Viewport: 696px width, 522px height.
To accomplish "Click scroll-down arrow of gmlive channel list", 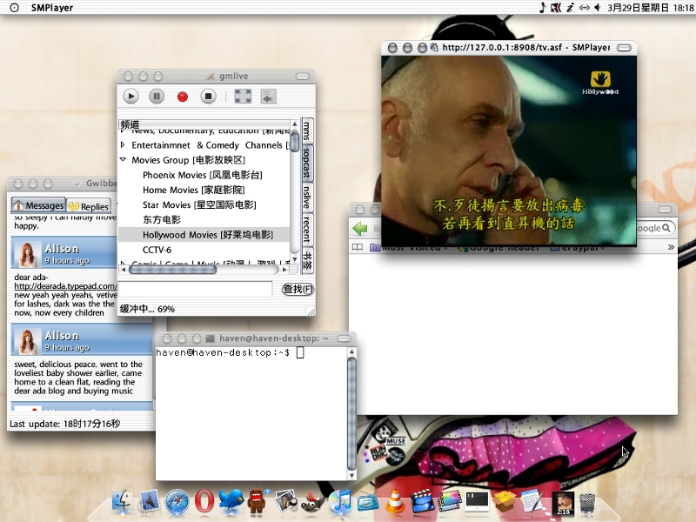I will point(295,259).
